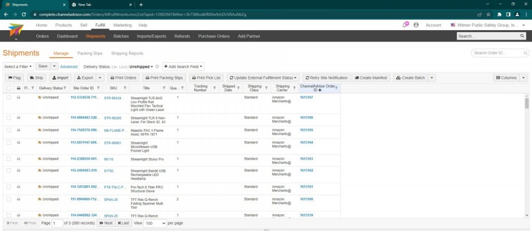532x231 pixels.
Task: Open SKU link STR-69434
Action: pos(112,98)
